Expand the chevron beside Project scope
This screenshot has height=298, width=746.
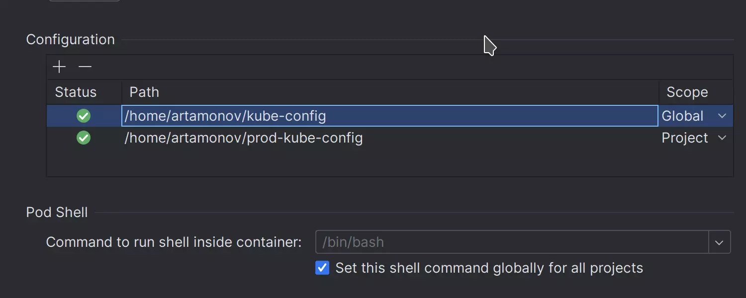click(722, 138)
